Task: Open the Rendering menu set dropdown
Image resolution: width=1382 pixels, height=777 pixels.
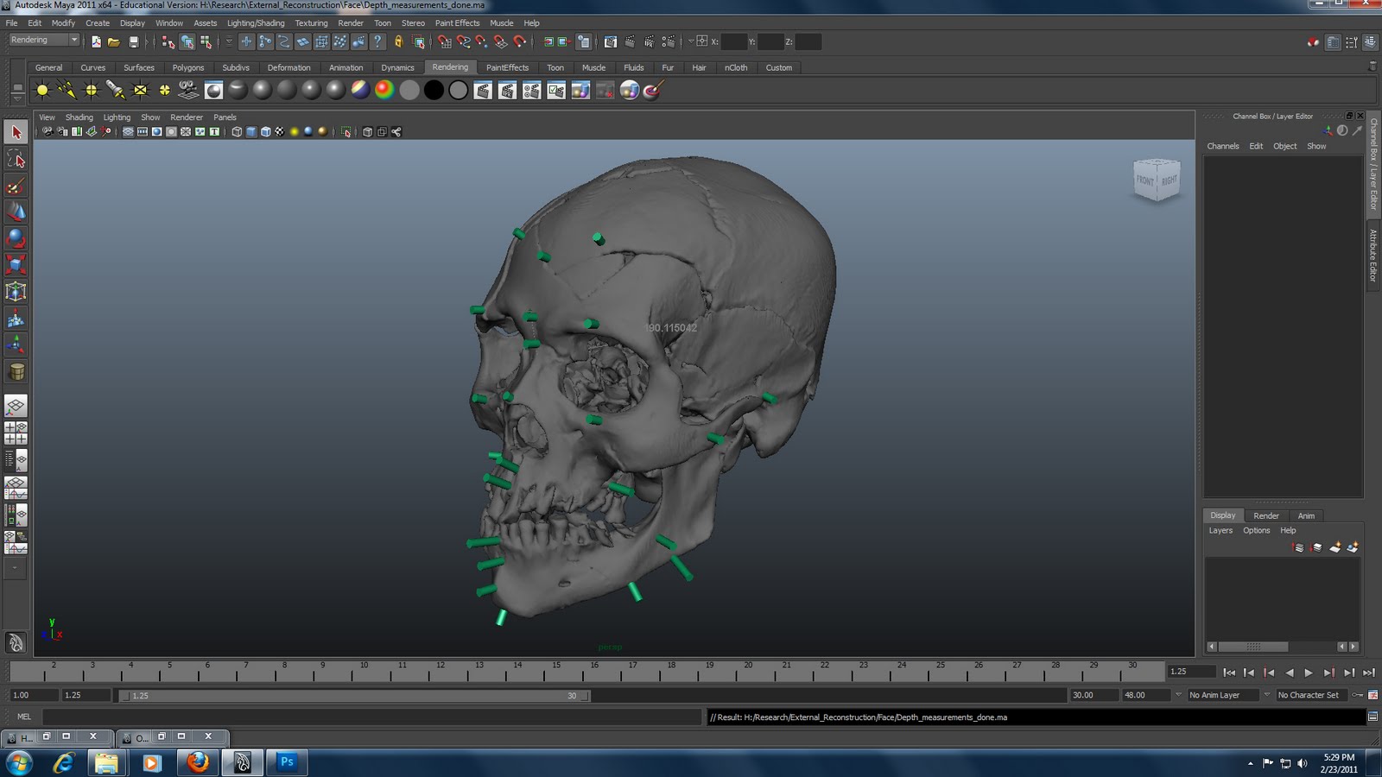Action: (43, 40)
